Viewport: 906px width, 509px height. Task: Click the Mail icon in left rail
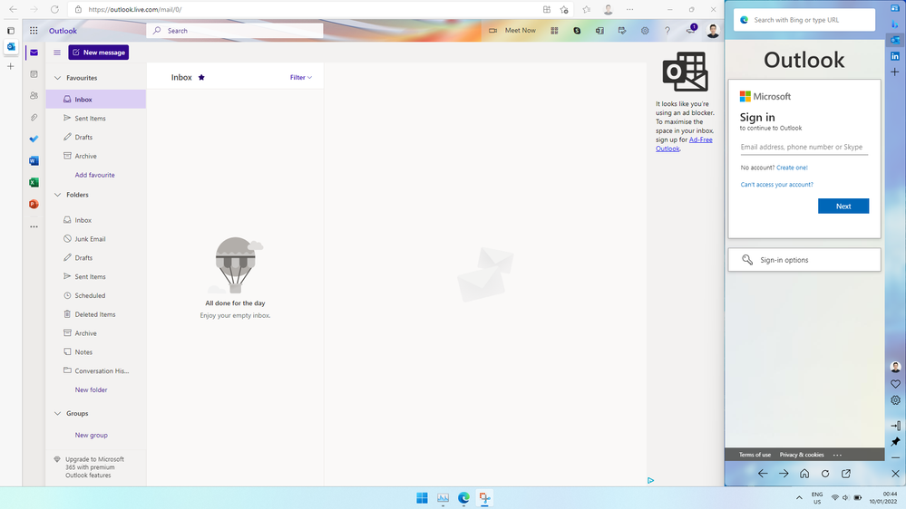pyautogui.click(x=34, y=53)
